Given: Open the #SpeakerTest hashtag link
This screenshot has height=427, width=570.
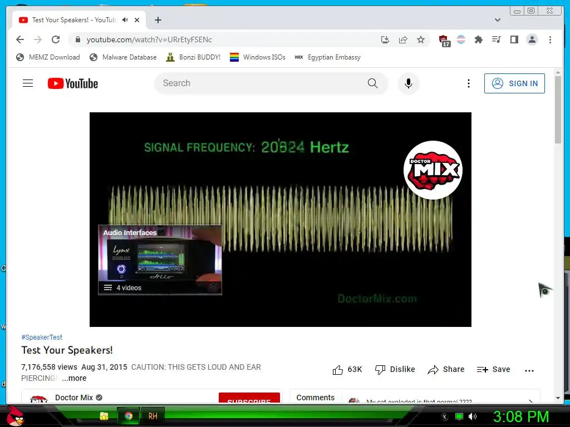Looking at the screenshot, I should click(42, 337).
